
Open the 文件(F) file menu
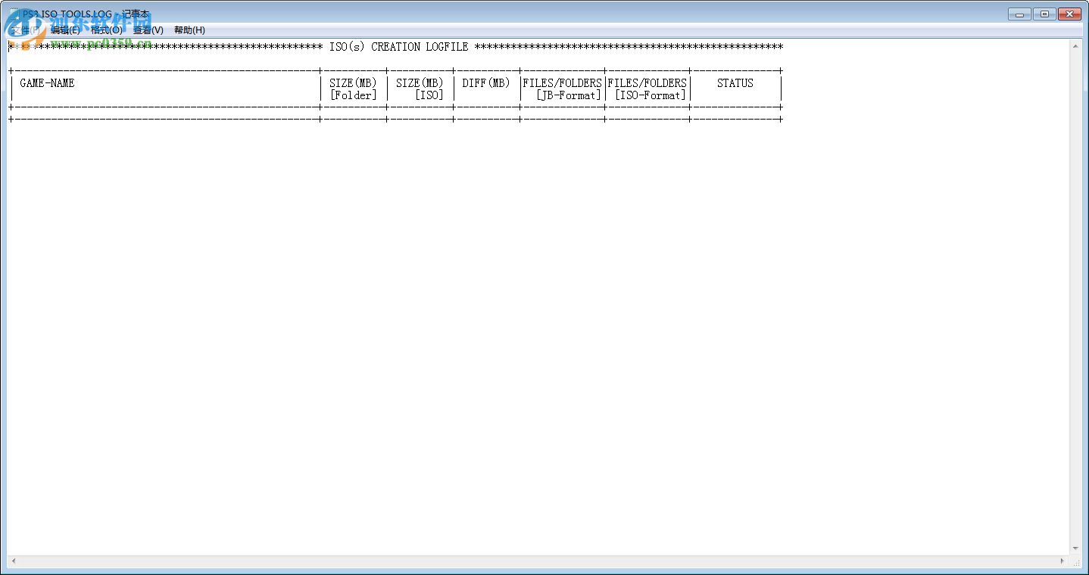click(x=25, y=30)
